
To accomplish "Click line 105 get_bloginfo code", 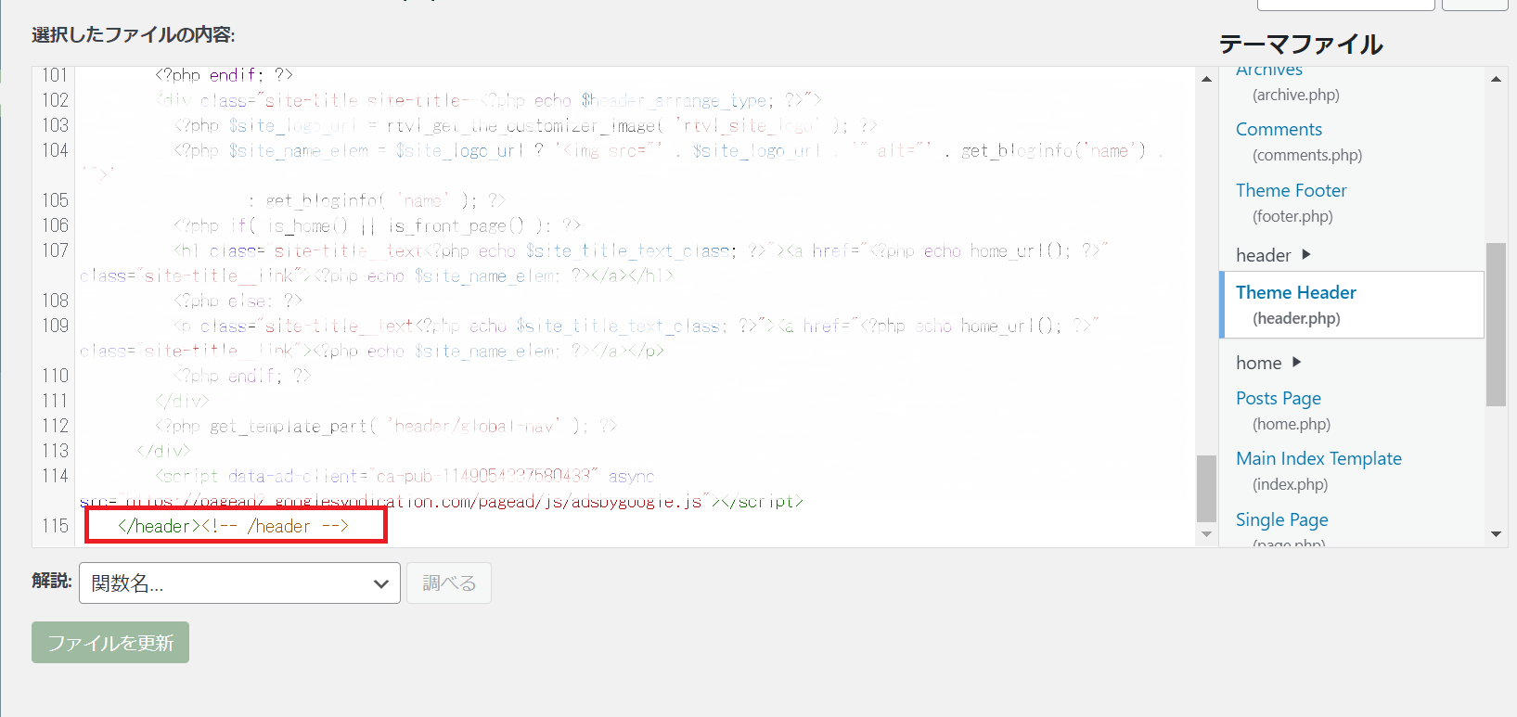I will click(x=376, y=200).
